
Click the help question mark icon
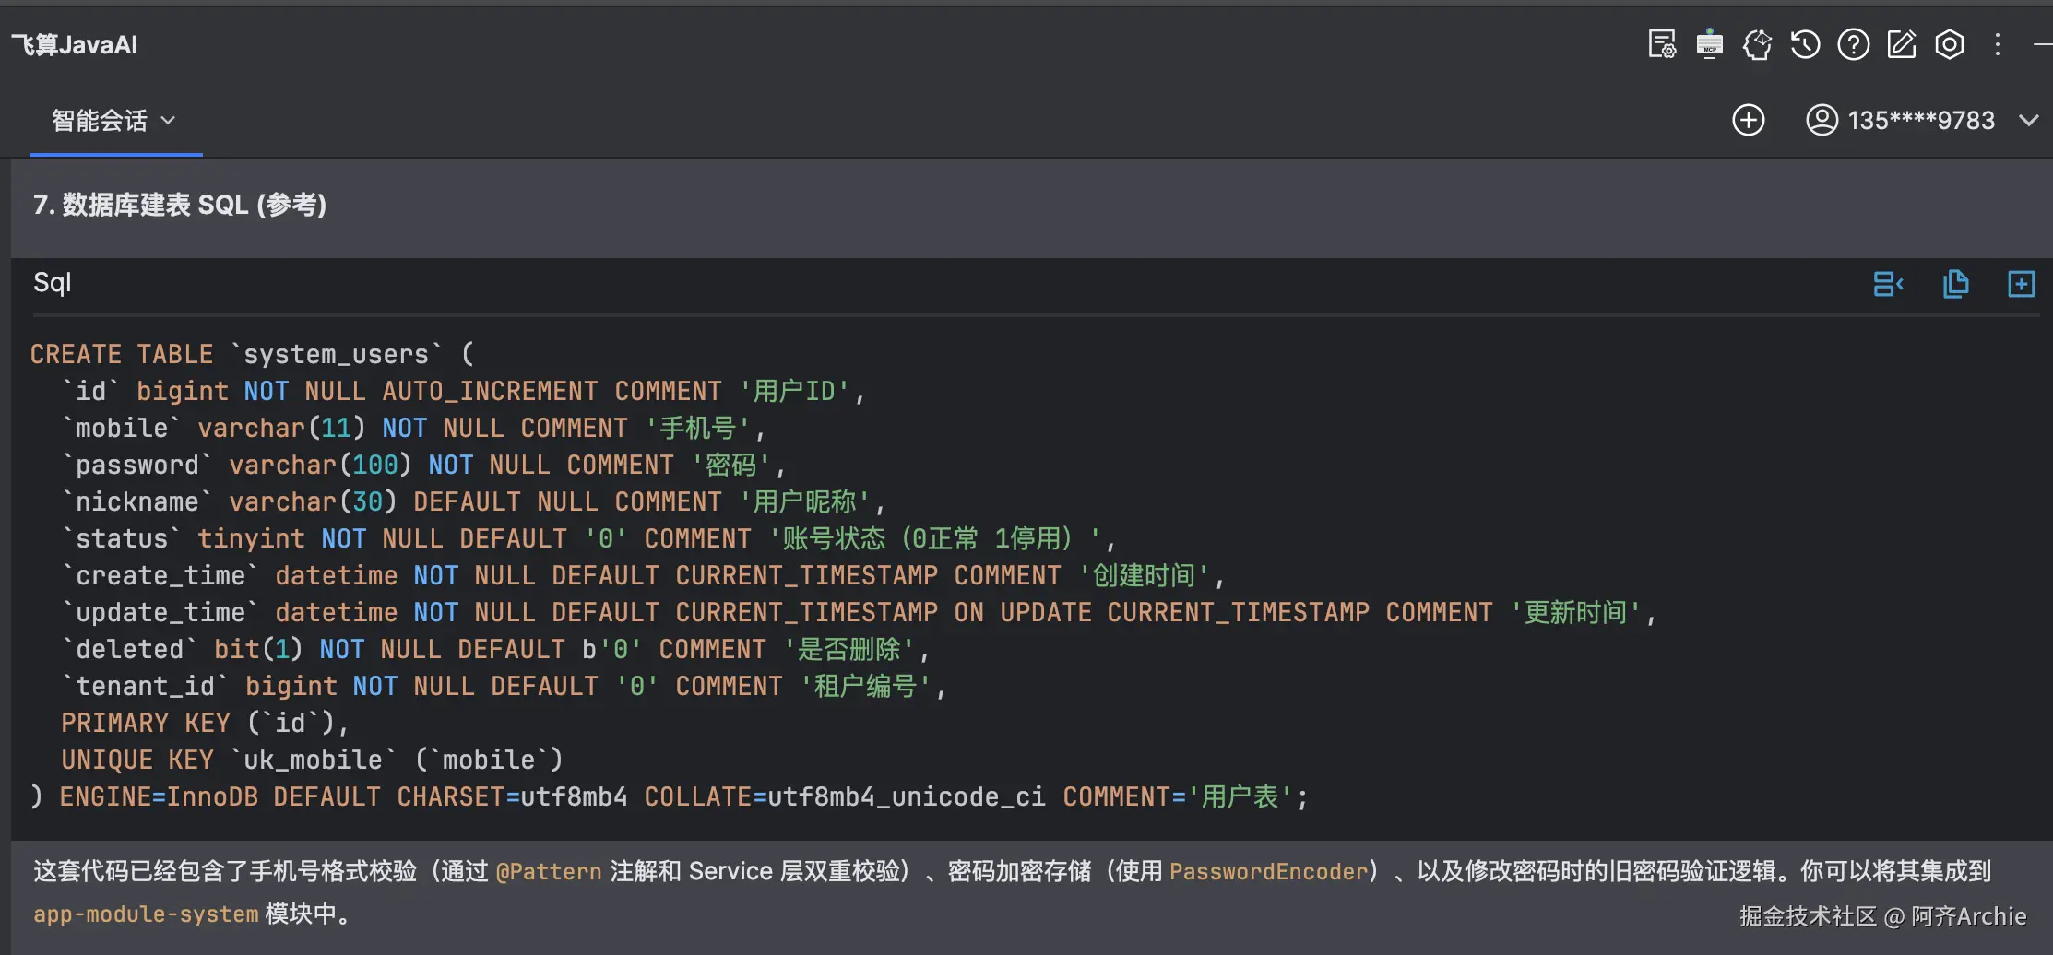1853,44
